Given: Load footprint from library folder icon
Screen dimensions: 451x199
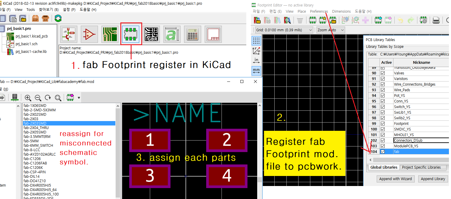Looking at the screenshot, I should tap(333, 20).
